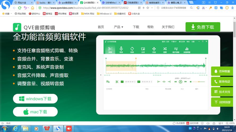Open 下载 in site navigation

click(x=136, y=27)
